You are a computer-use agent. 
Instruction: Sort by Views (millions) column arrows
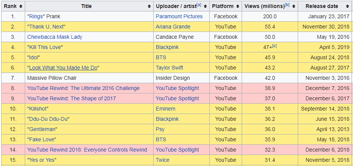(x=294, y=6)
